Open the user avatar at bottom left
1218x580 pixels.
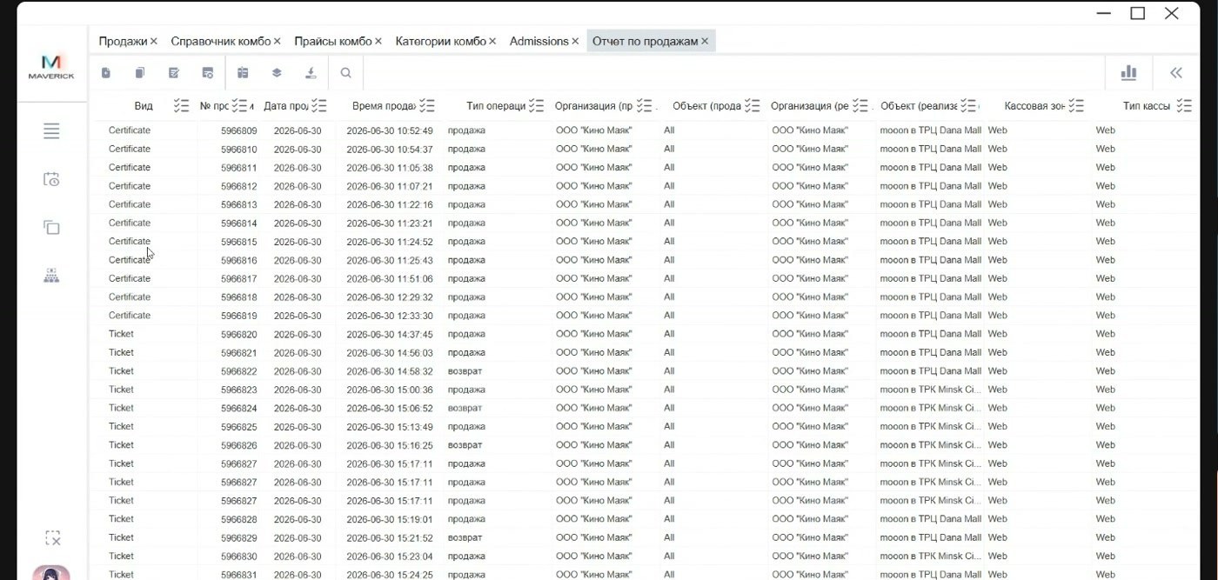point(51,573)
